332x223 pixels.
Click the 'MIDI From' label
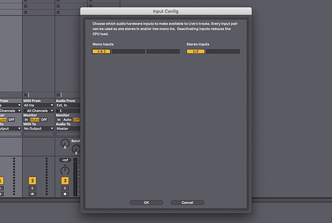coord(32,101)
